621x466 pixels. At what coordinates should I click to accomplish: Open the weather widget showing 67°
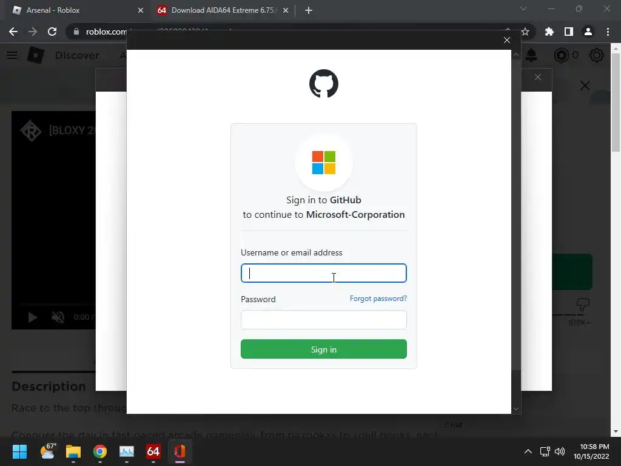click(48, 451)
